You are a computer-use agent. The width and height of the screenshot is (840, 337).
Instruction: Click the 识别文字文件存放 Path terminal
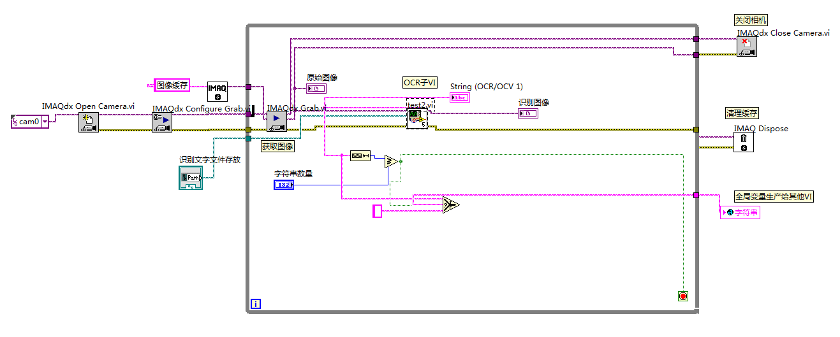point(190,178)
